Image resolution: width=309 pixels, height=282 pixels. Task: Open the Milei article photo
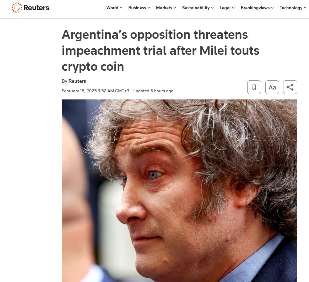coord(179,191)
